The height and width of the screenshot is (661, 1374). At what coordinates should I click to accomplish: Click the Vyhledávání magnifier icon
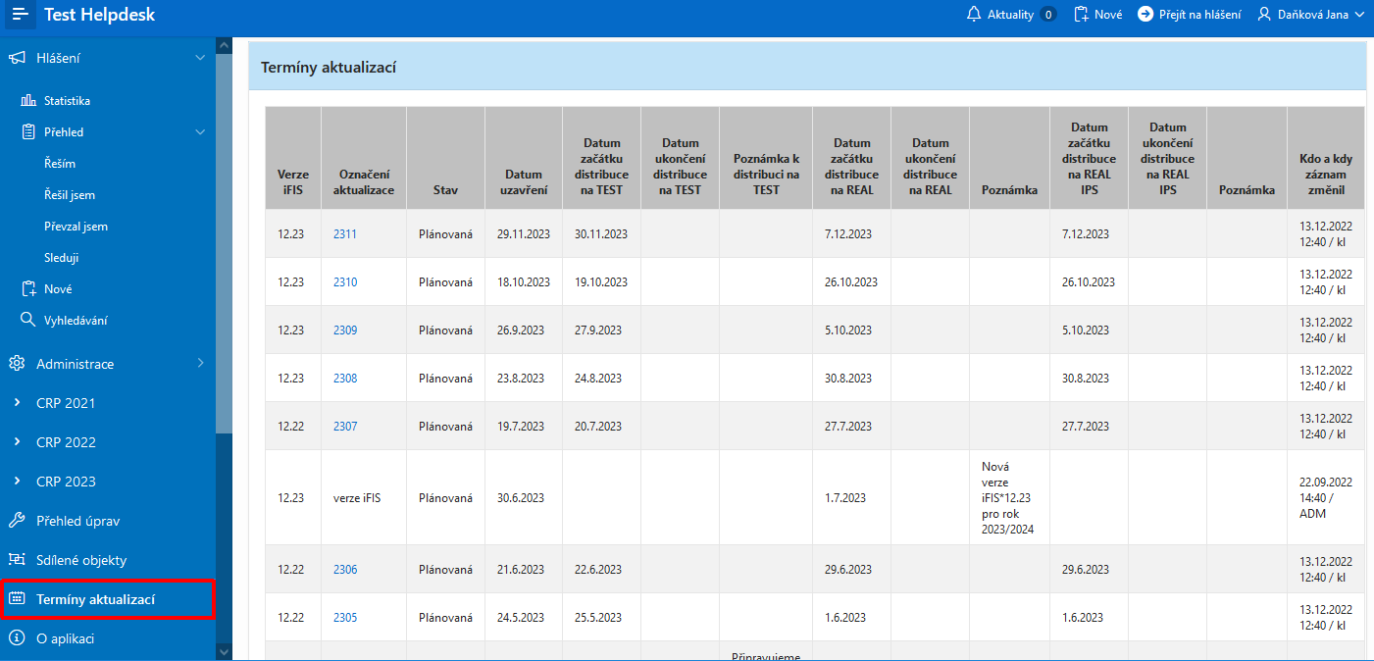(28, 321)
